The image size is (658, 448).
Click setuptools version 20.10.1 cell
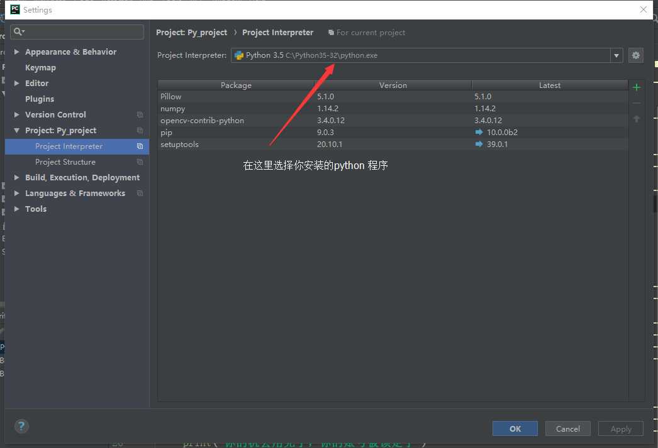point(330,144)
